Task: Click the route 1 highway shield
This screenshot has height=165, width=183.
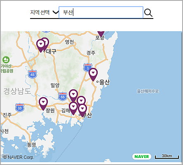Action: 88,67
